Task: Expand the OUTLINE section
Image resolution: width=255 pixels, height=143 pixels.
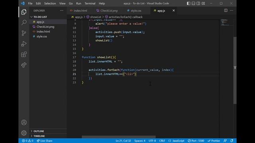Action: pos(48,131)
